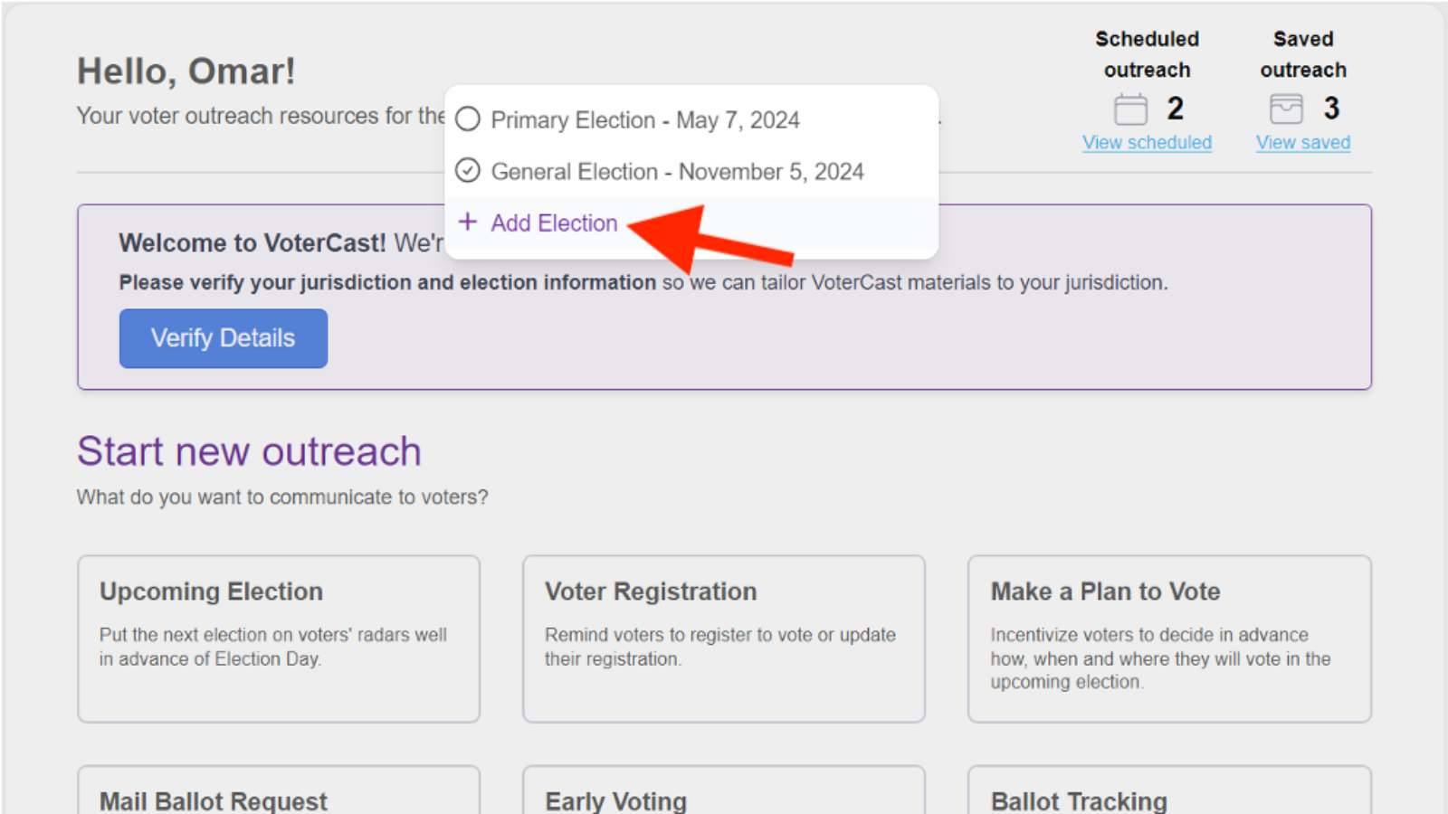Viewport: 1448px width, 814px height.
Task: Open the View saved link
Action: click(x=1302, y=142)
